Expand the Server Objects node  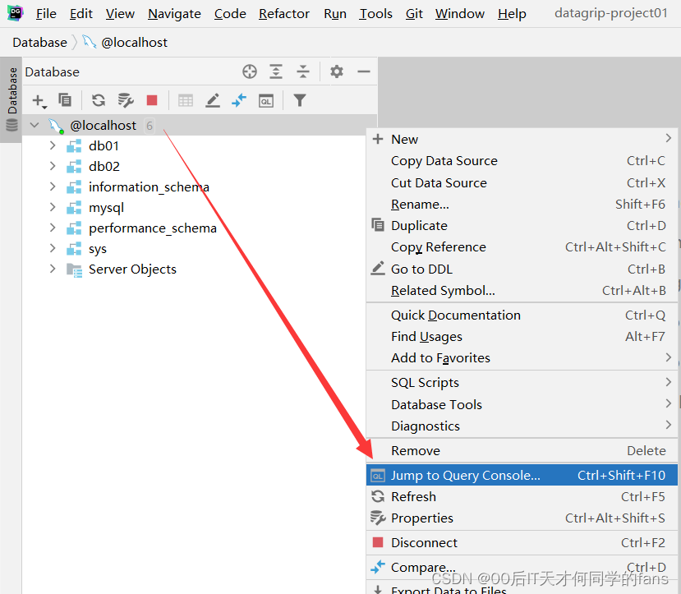(x=53, y=269)
